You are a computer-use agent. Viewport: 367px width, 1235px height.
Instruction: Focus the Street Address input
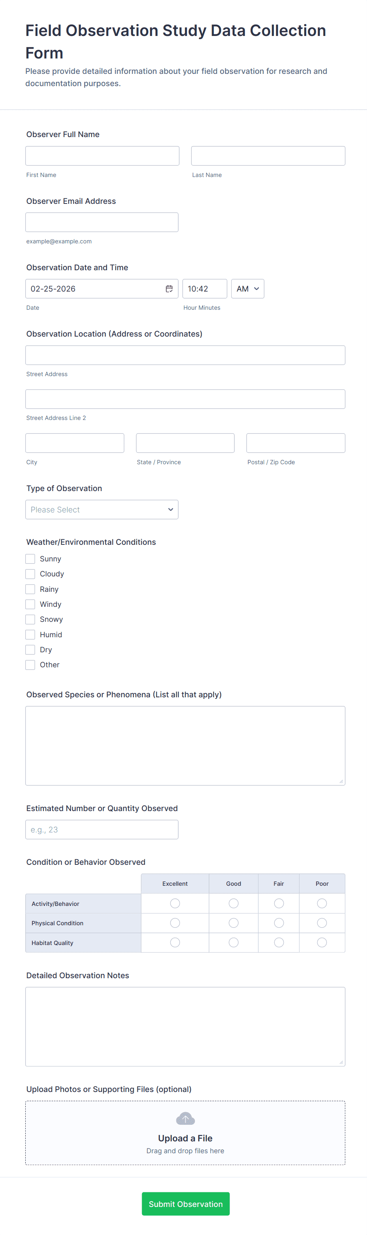tap(185, 355)
